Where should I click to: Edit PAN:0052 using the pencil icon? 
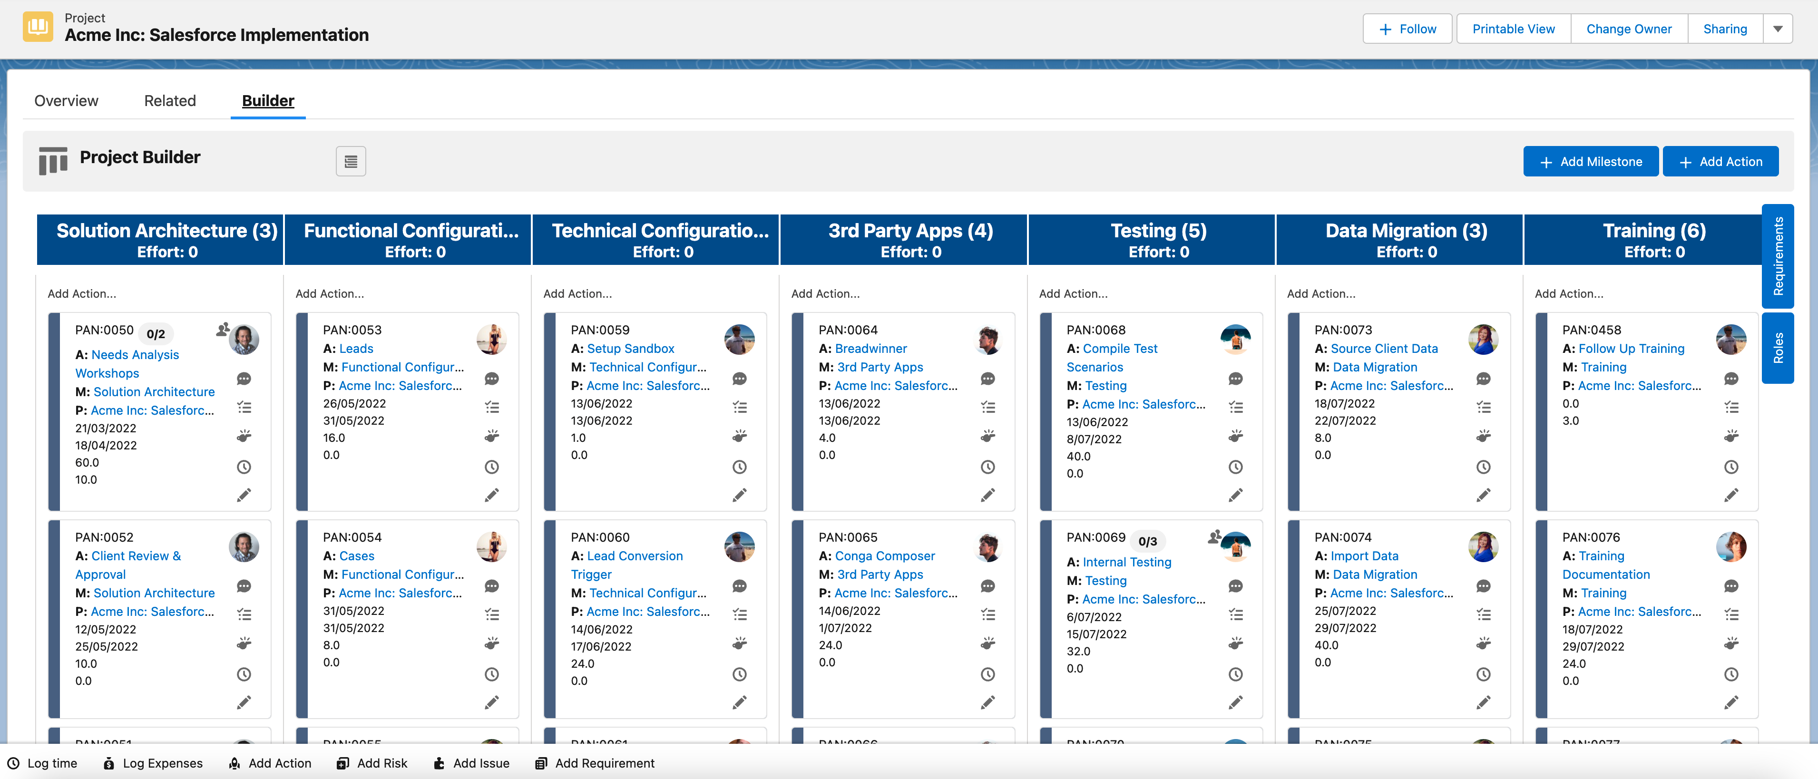tap(244, 703)
